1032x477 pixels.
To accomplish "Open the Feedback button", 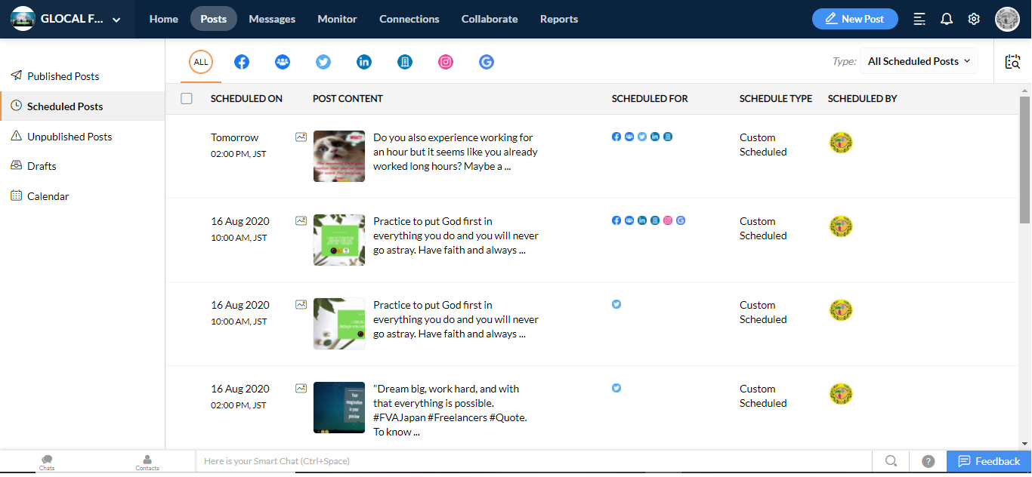I will pos(989,461).
